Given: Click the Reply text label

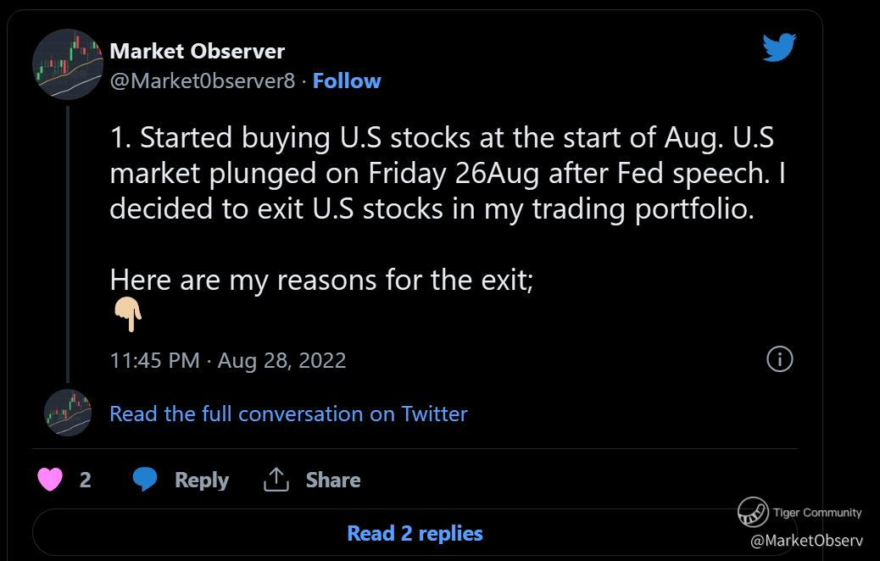Looking at the screenshot, I should point(202,480).
